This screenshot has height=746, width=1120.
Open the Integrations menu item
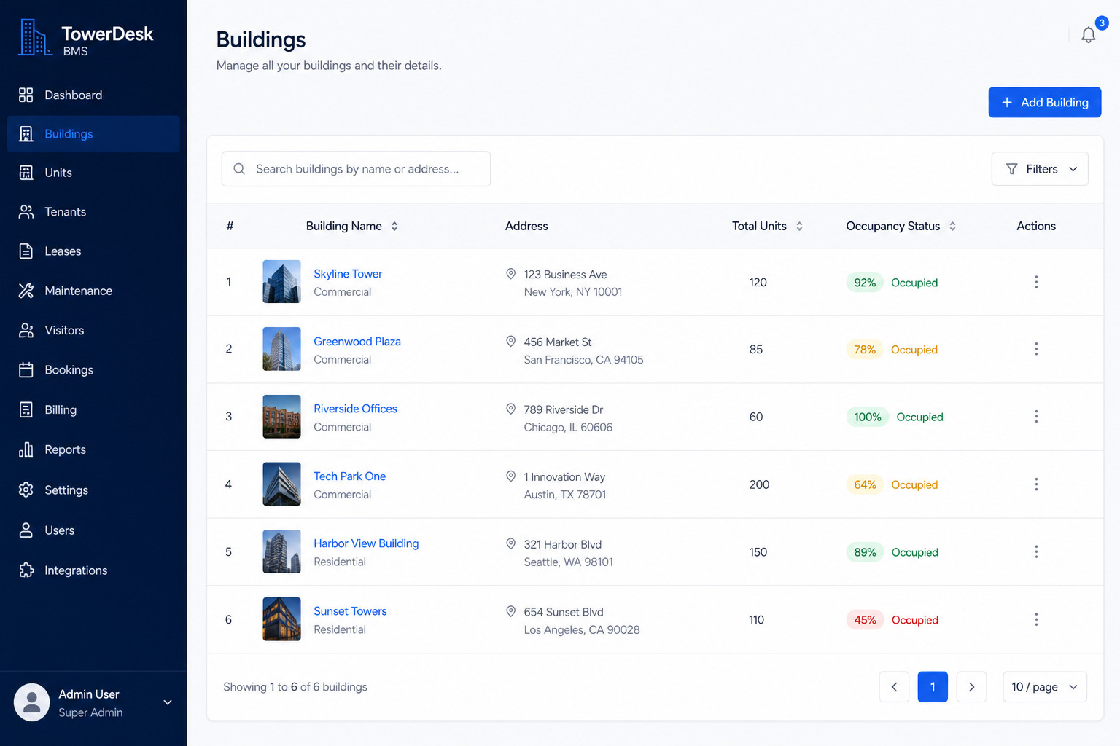pyautogui.click(x=93, y=570)
